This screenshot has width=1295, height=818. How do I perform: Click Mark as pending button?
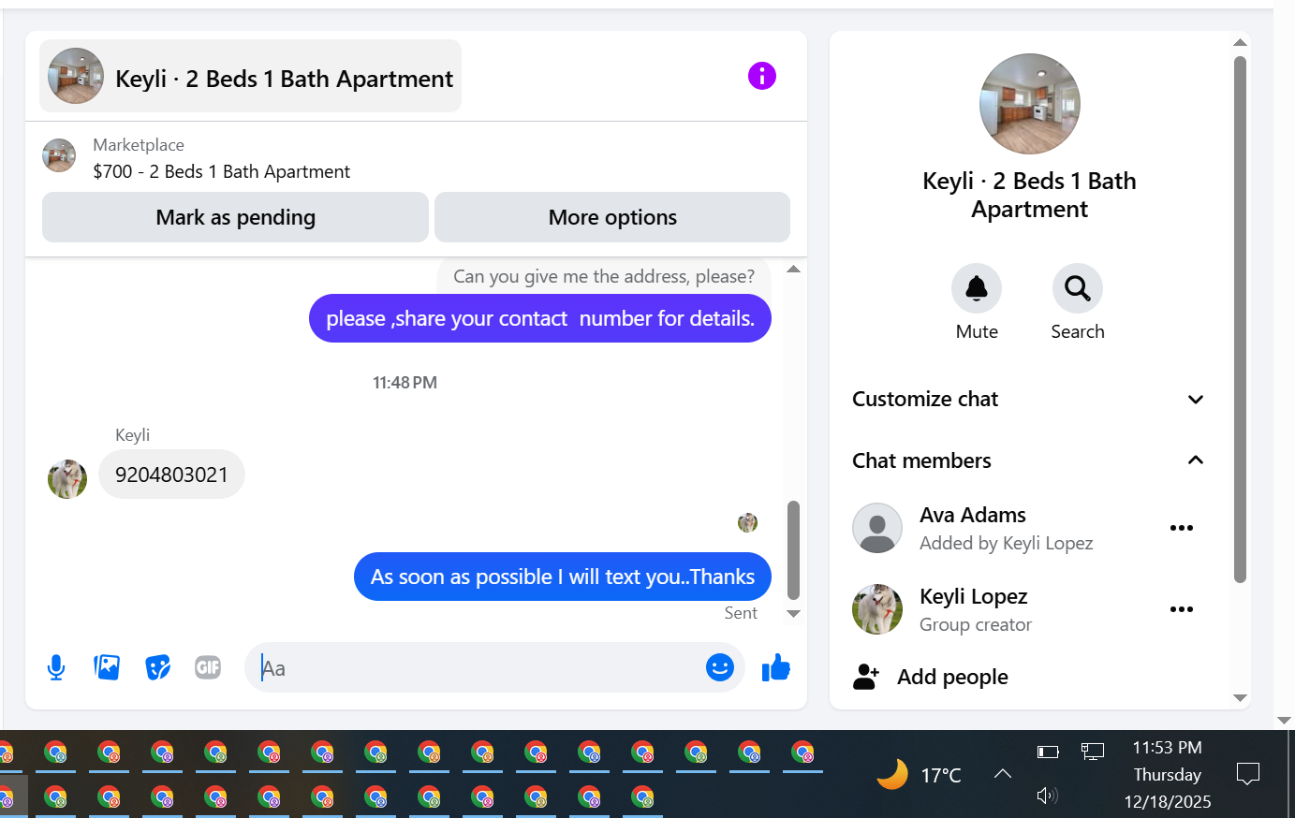235,217
